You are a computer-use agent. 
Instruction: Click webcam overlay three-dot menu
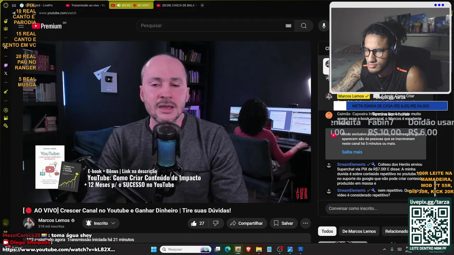point(439,5)
